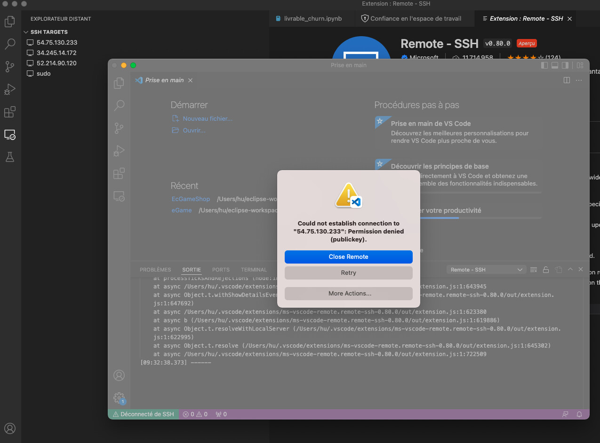Close the Prise en main tab
Image resolution: width=600 pixels, height=443 pixels.
coord(190,80)
